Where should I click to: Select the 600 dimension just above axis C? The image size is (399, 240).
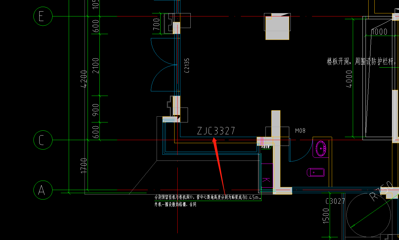95,132
